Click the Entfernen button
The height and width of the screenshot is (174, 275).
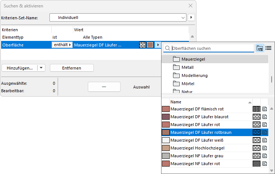71,68
